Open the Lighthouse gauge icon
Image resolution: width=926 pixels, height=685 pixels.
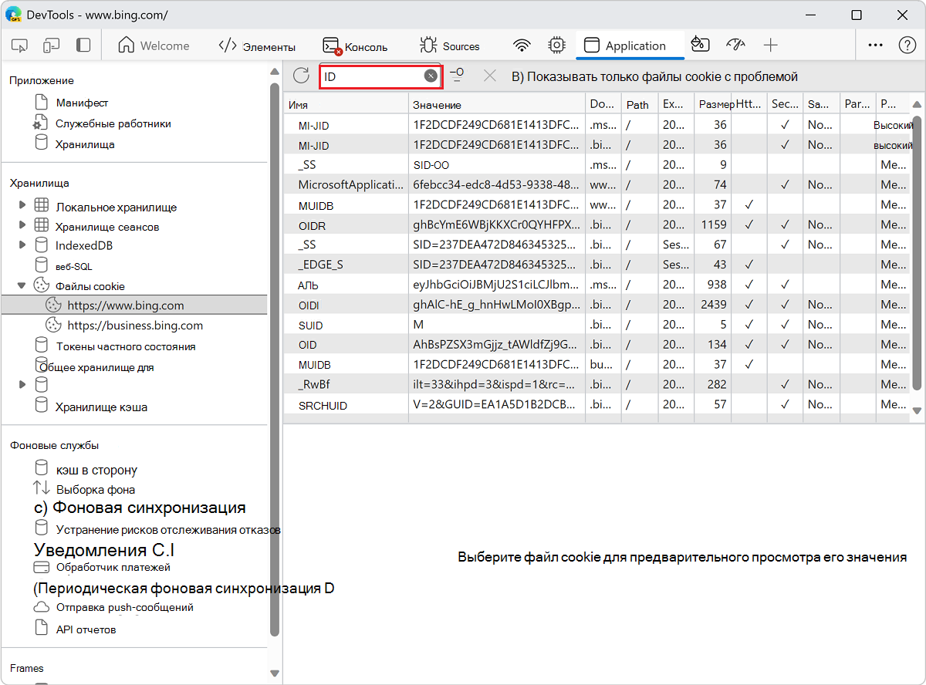tap(735, 45)
